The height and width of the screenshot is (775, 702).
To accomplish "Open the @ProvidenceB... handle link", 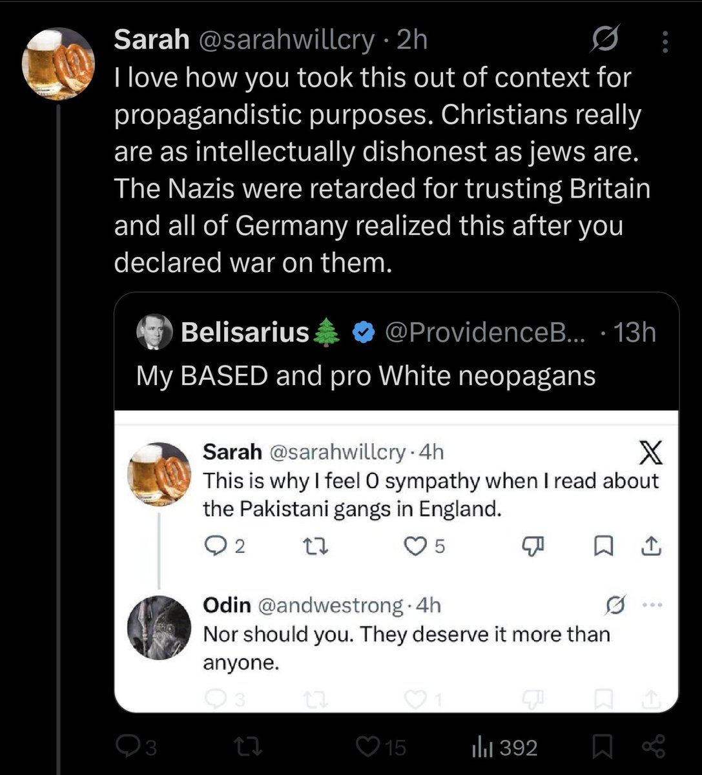I will [x=486, y=332].
